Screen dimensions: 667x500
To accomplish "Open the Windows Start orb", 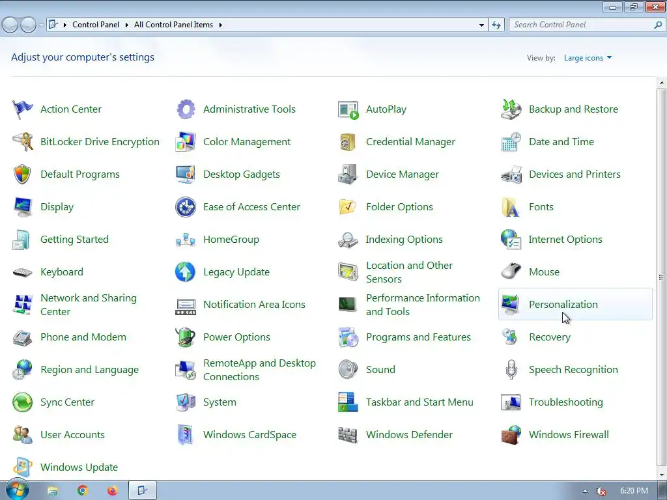I will (17, 490).
